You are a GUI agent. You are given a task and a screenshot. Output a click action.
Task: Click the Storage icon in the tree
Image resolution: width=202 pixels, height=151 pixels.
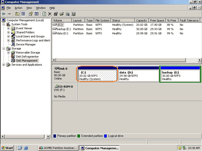point(8,48)
